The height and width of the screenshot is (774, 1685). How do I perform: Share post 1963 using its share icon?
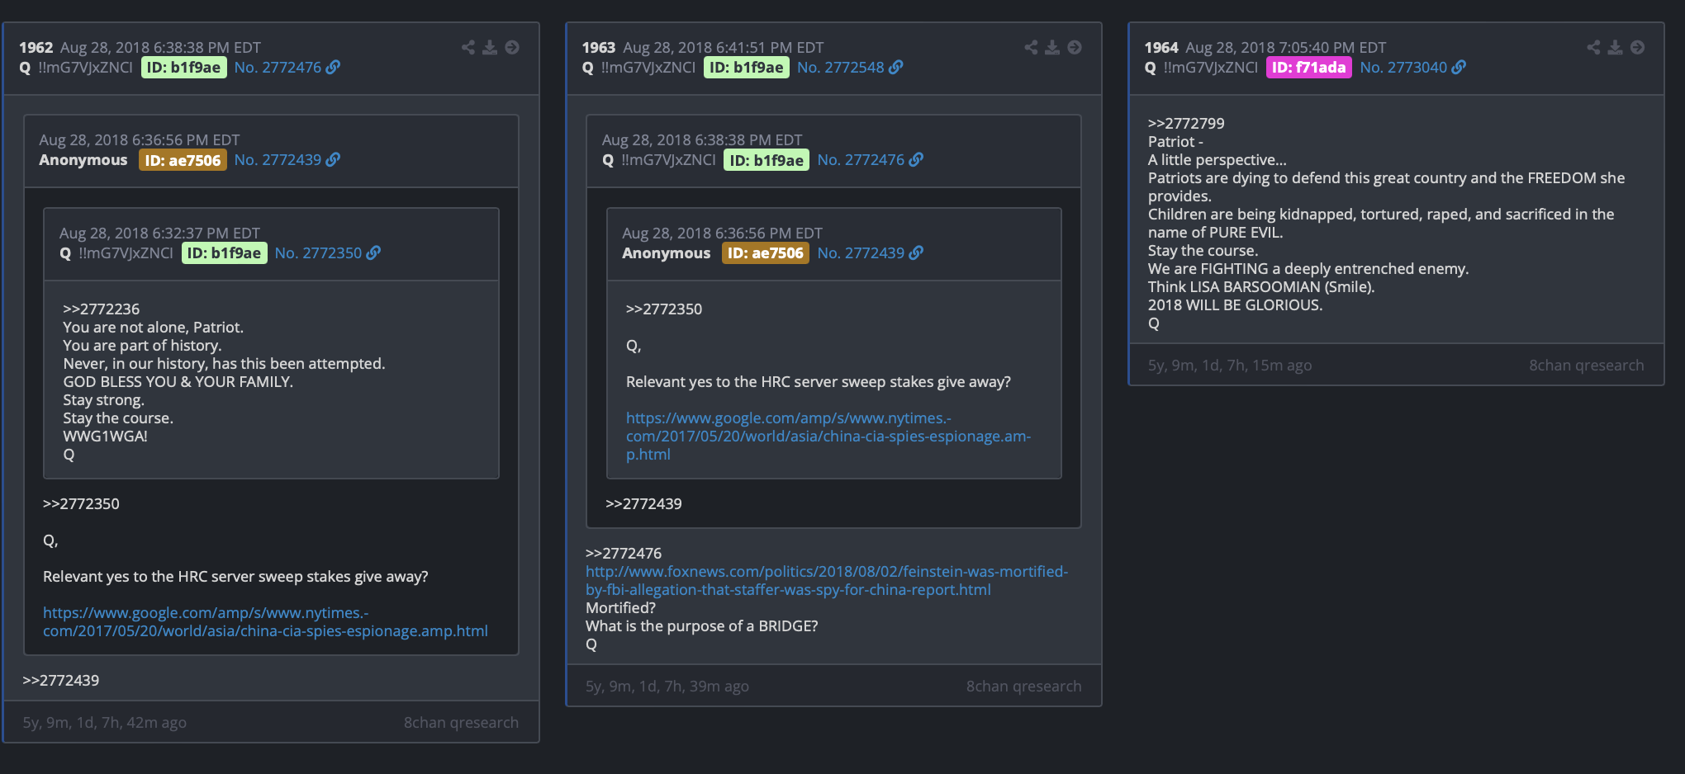point(1031,47)
